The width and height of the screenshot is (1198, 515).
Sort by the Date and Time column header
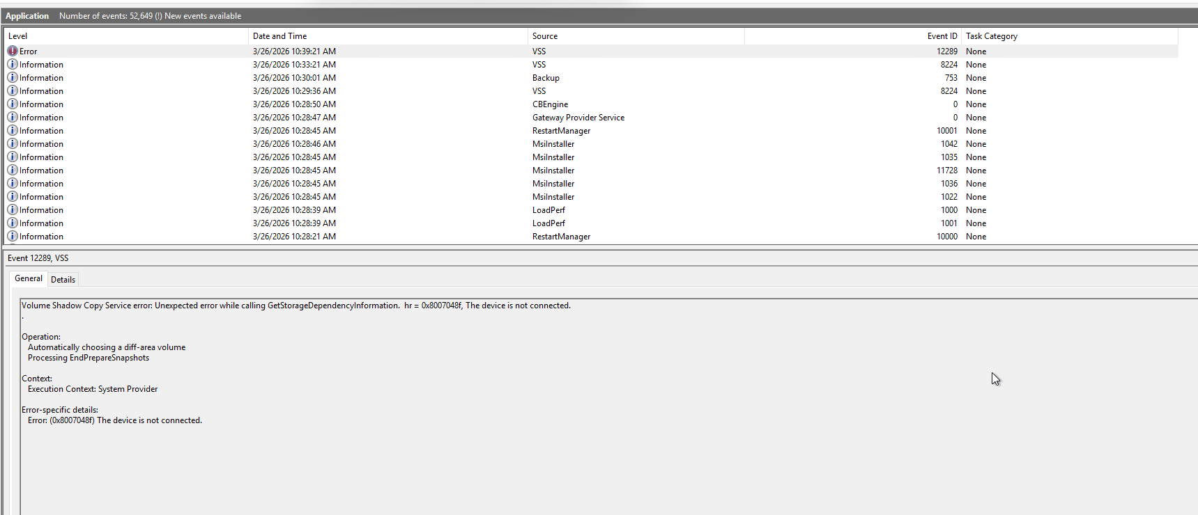pos(388,36)
